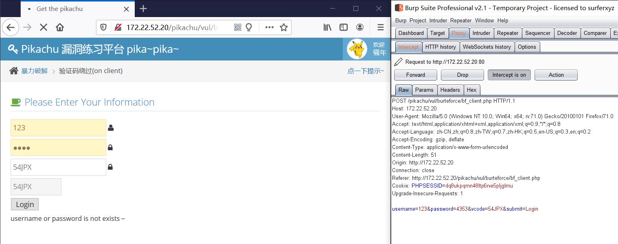Switch to the Repeater tool tab
The image size is (618, 244).
(x=508, y=33)
